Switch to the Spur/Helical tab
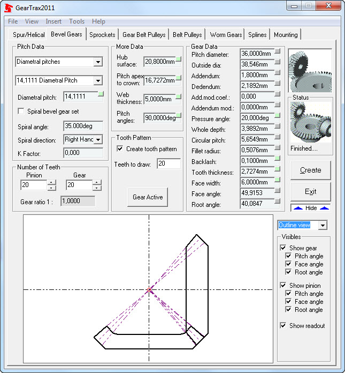345x373 pixels. coord(29,35)
